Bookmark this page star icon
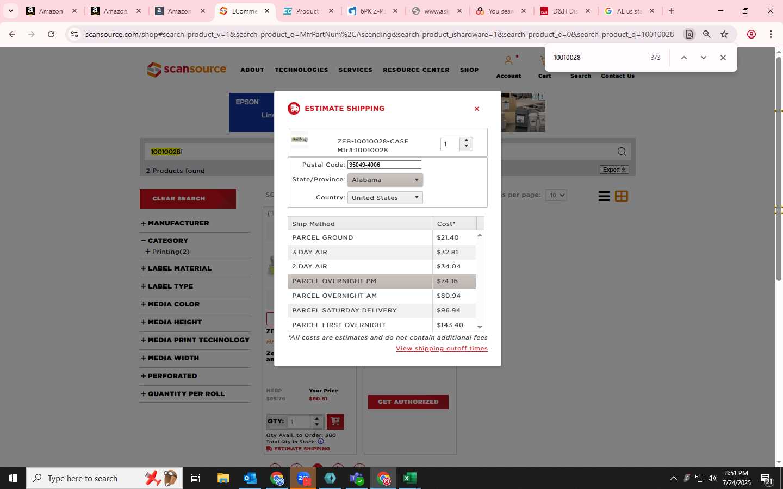This screenshot has height=489, width=783. 724,34
